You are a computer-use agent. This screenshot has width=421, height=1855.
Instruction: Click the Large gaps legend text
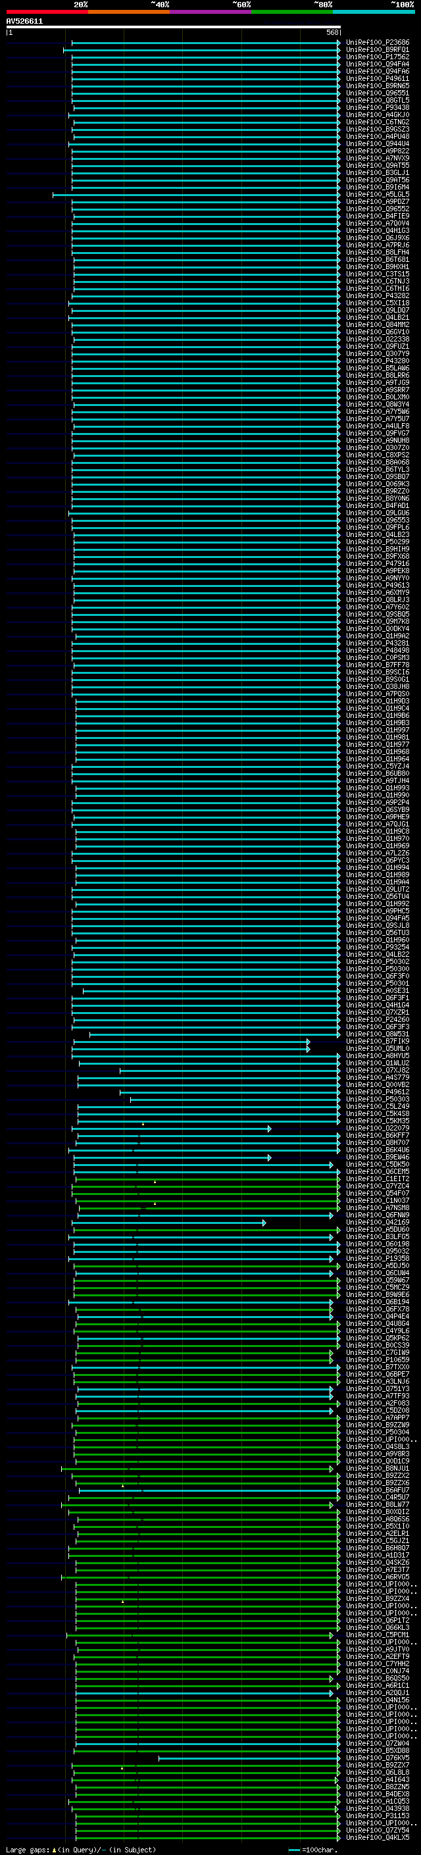tap(80, 1849)
